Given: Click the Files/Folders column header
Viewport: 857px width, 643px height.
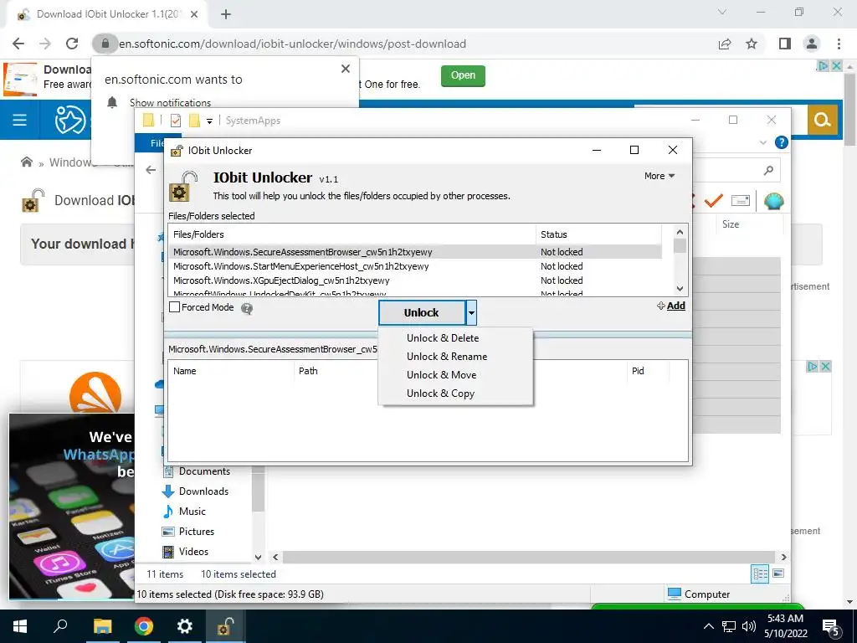Looking at the screenshot, I should pyautogui.click(x=352, y=234).
